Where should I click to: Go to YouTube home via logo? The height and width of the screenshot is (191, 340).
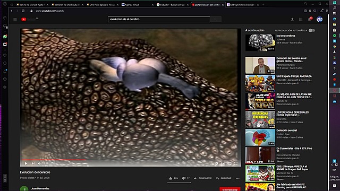(30, 19)
